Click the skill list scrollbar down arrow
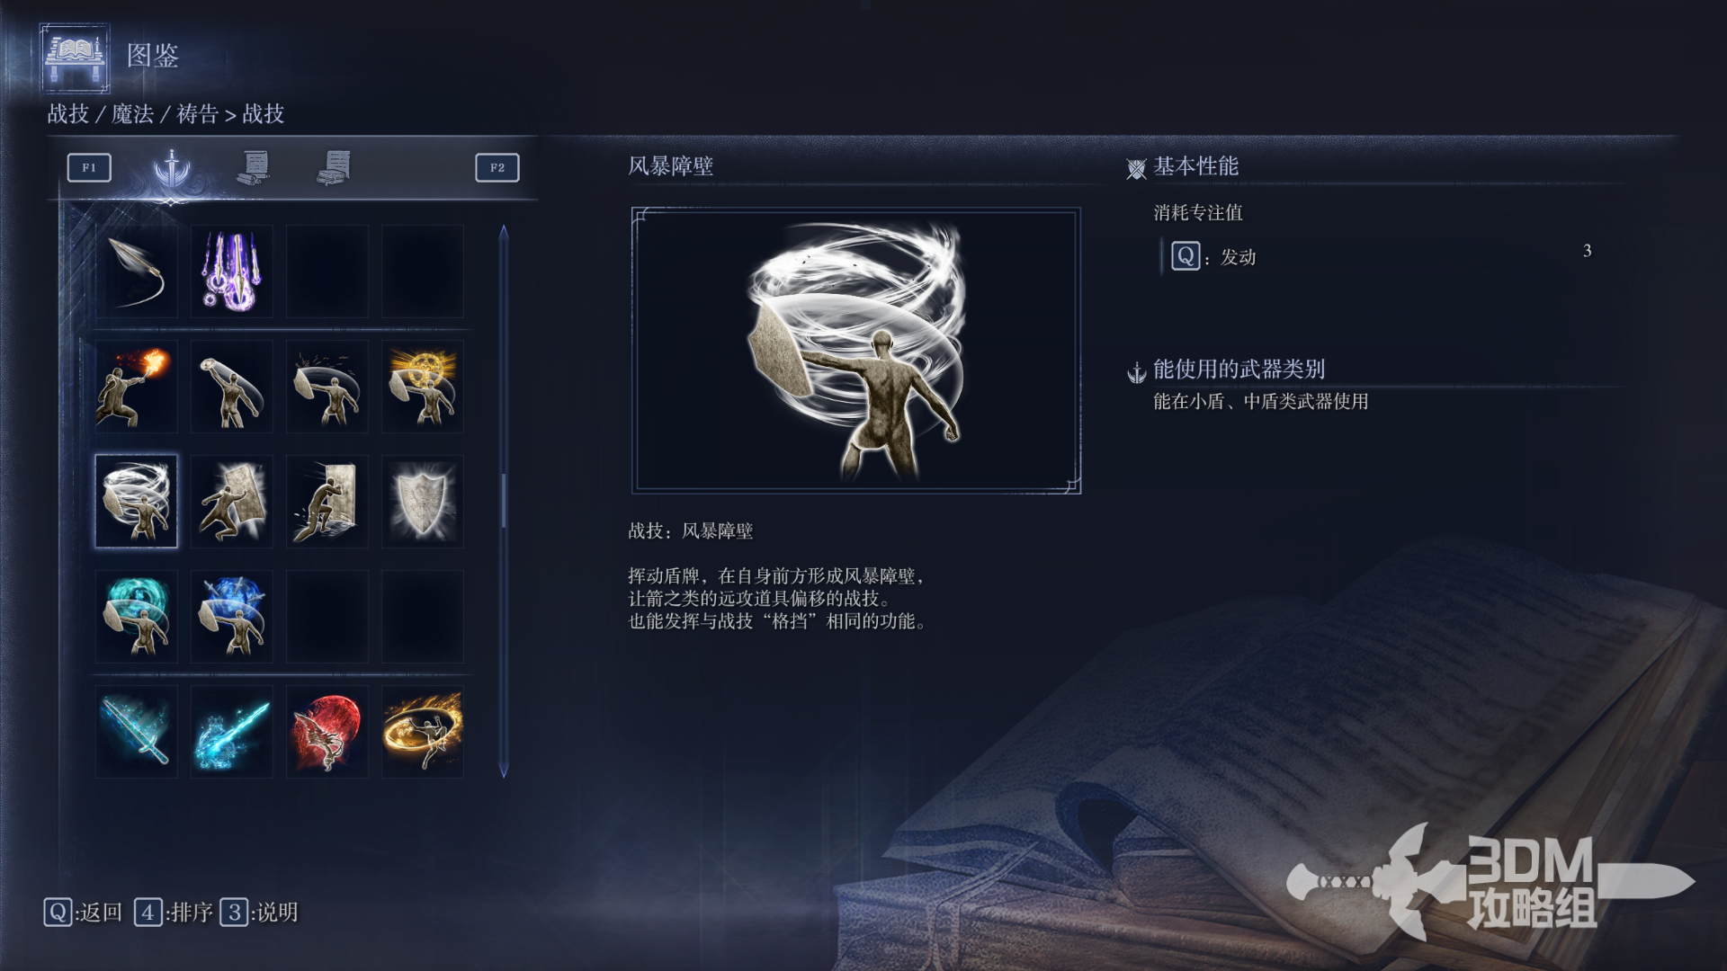Viewport: 1727px width, 971px height. tap(504, 771)
